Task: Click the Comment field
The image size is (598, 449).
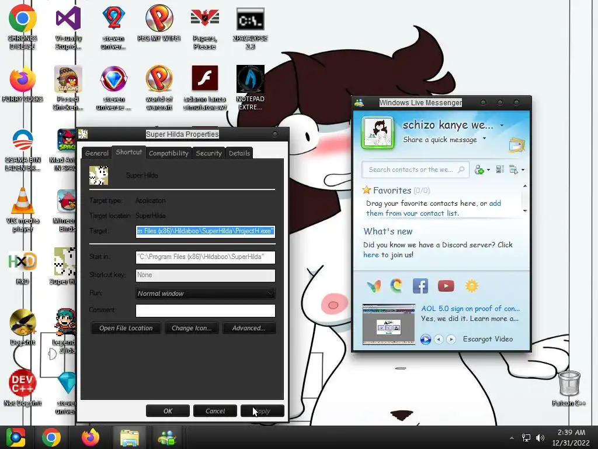Action: pyautogui.click(x=205, y=310)
